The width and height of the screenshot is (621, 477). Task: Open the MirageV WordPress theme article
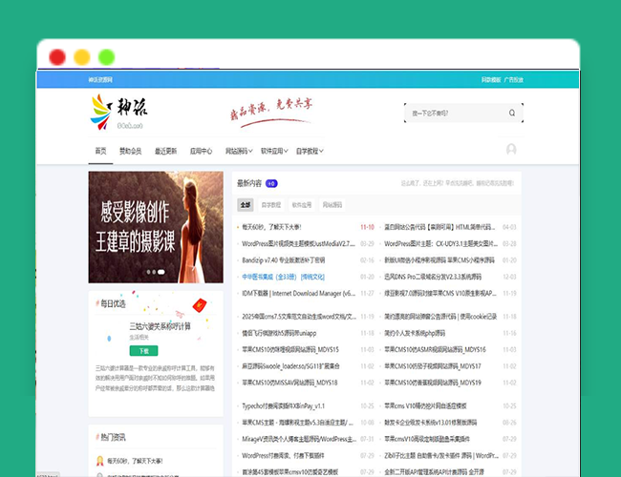coord(299,439)
